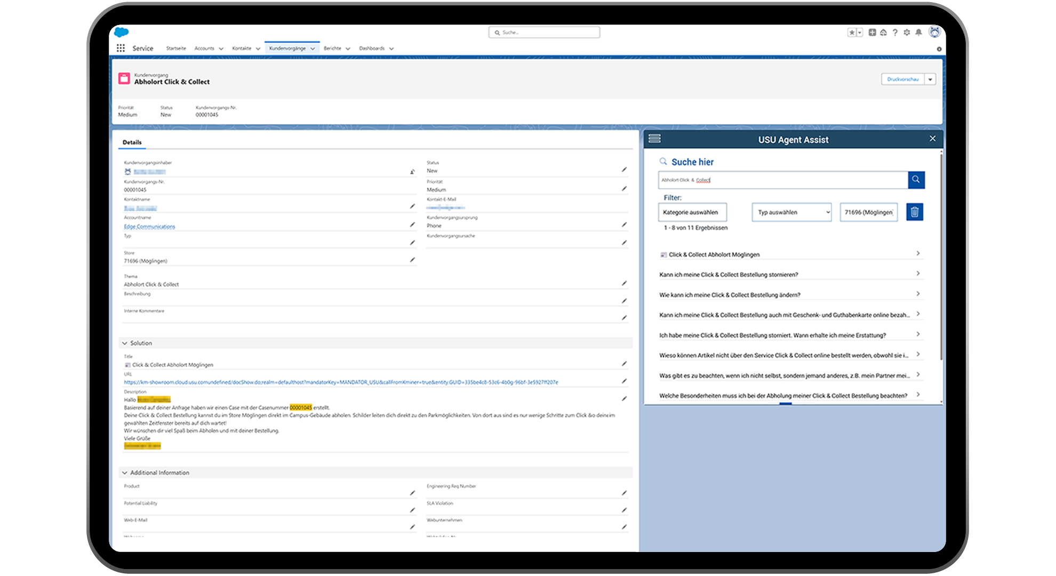The height and width of the screenshot is (576, 1056).
Task: Open result about Erstattung after storniert
Action: pyautogui.click(x=790, y=335)
